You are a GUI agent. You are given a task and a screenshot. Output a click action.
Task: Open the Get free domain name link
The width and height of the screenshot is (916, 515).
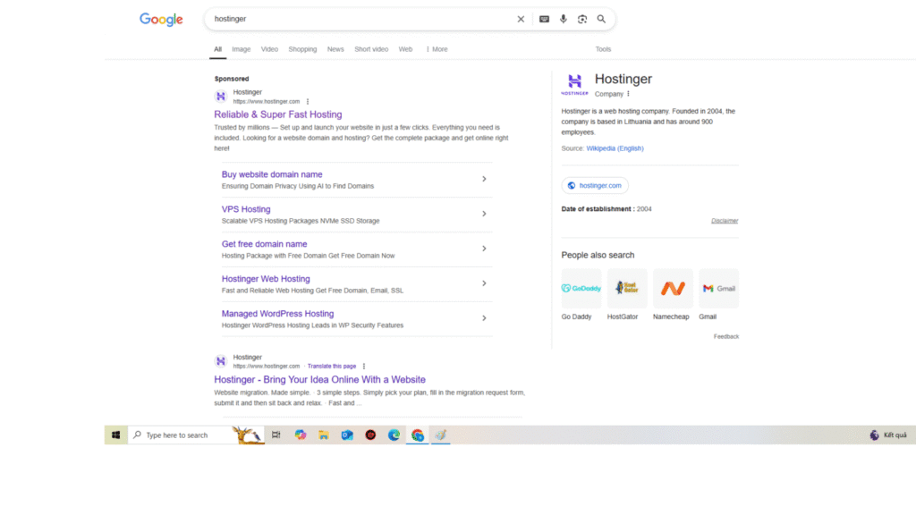pos(264,244)
